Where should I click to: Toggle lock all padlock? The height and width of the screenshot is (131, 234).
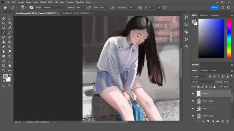(215, 87)
